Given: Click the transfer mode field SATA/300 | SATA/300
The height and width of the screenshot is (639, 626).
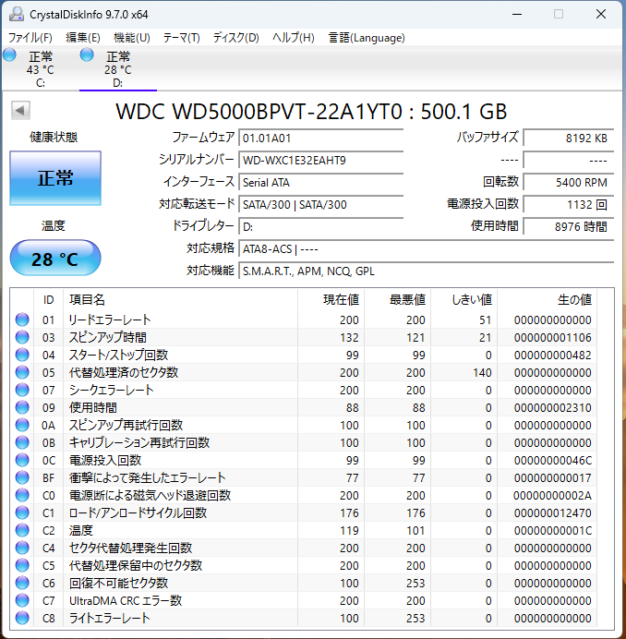Looking at the screenshot, I should (320, 204).
